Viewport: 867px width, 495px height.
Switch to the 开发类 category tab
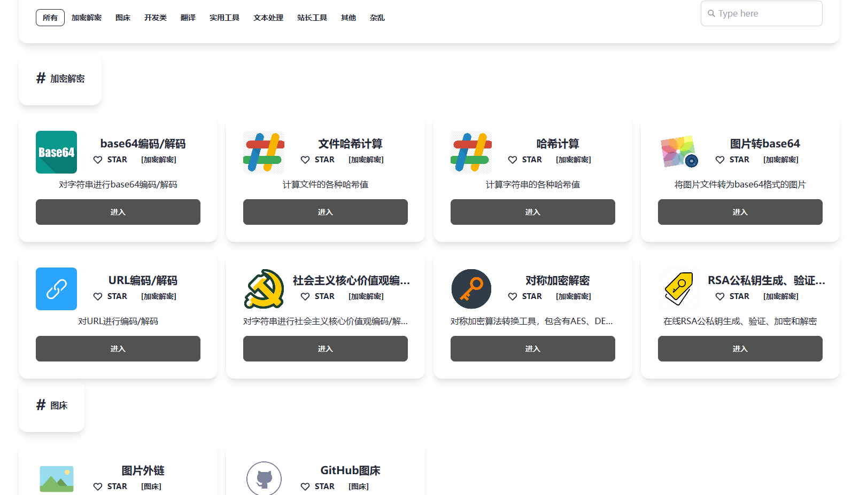[x=156, y=17]
